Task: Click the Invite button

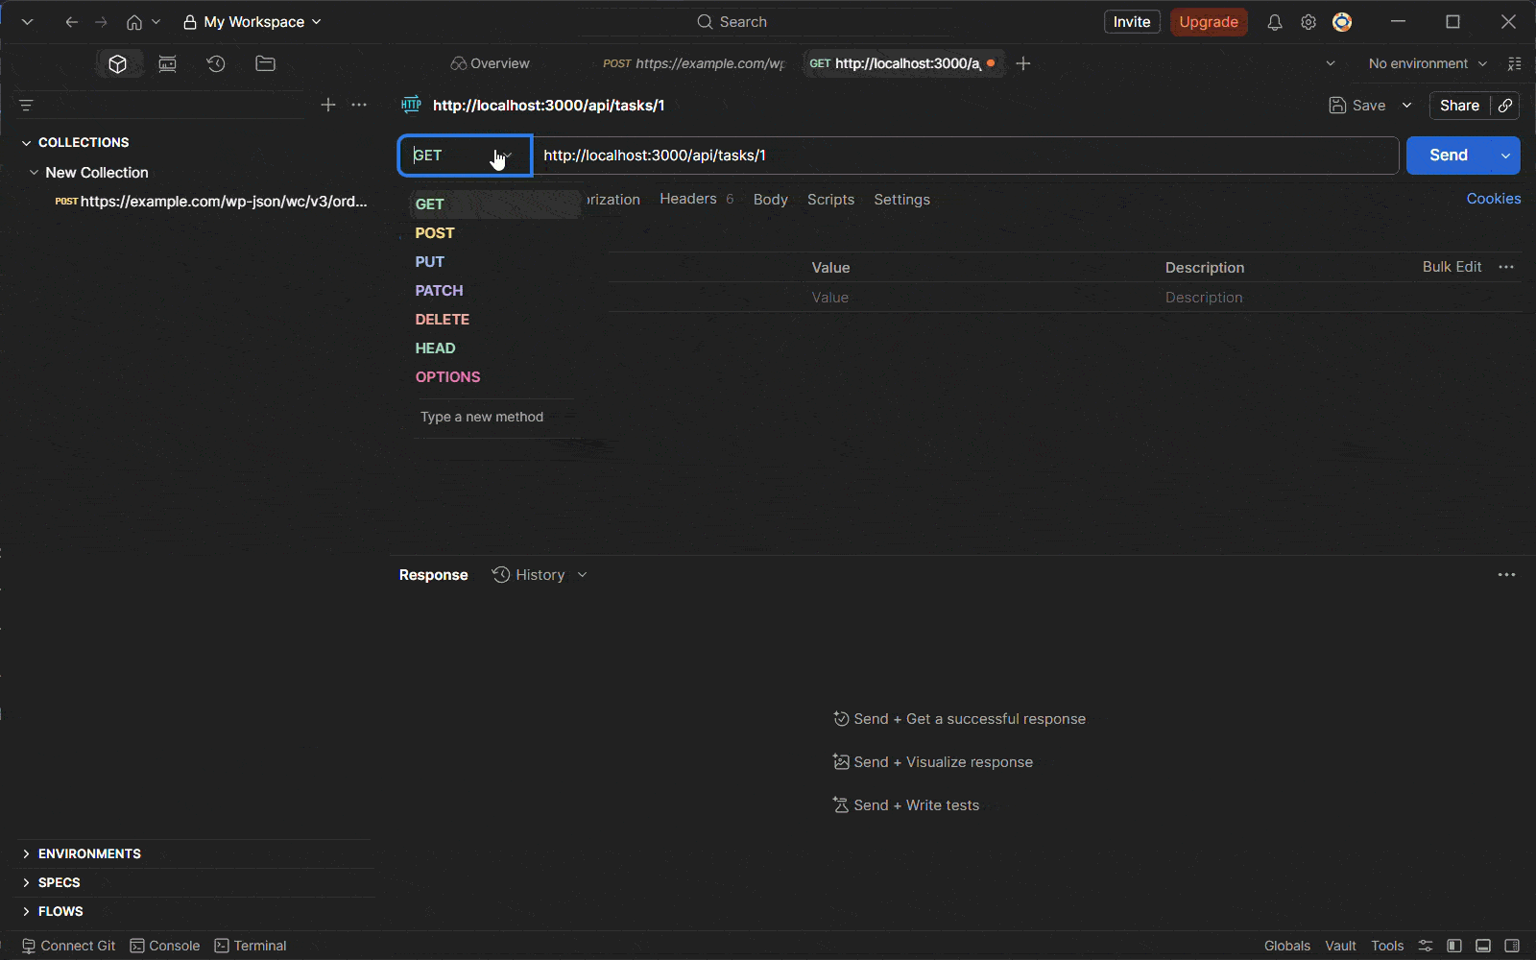Action: tap(1132, 22)
